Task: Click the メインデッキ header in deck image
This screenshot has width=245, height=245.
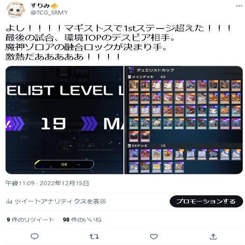Action: tap(141, 77)
